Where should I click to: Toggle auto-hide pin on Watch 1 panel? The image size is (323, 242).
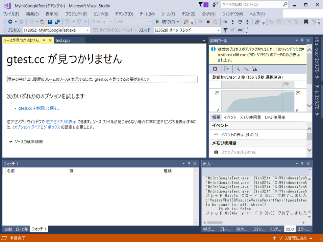tap(189, 164)
